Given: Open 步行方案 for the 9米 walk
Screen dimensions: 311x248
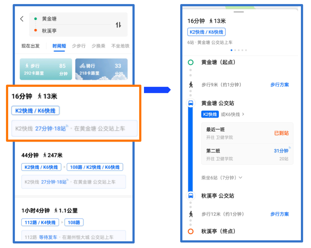Looking at the screenshot, I should pos(279,85).
